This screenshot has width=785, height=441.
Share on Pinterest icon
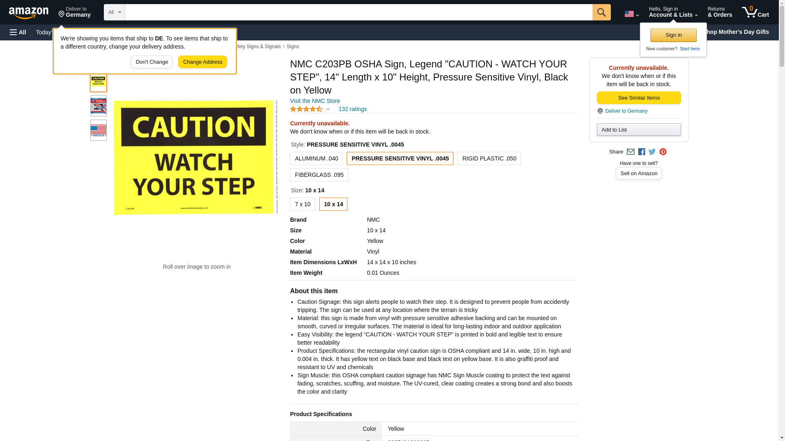click(x=662, y=152)
